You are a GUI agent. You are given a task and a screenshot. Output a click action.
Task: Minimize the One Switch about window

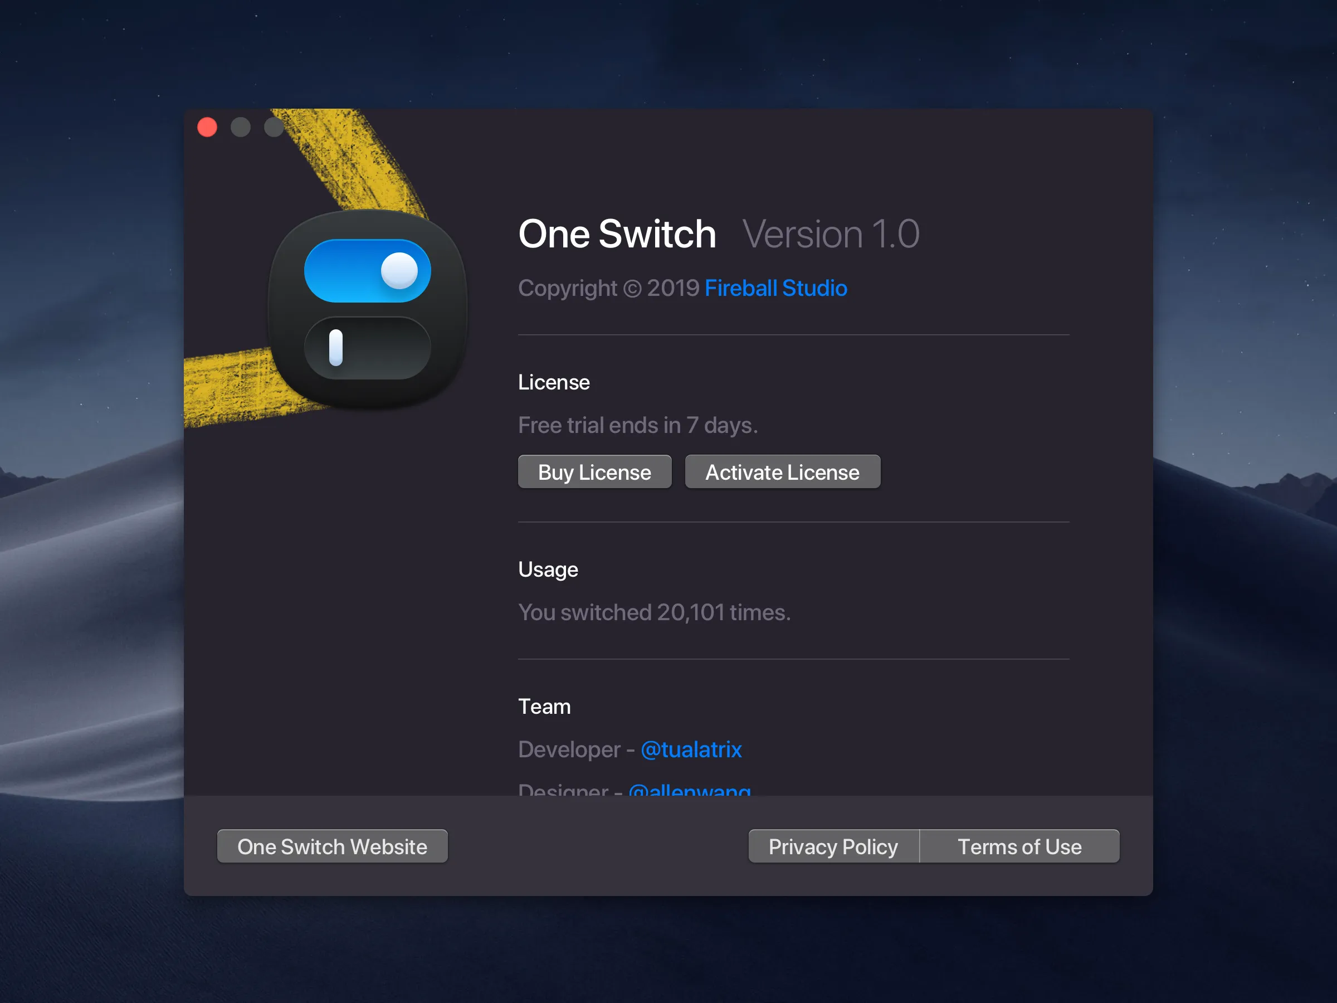[241, 127]
